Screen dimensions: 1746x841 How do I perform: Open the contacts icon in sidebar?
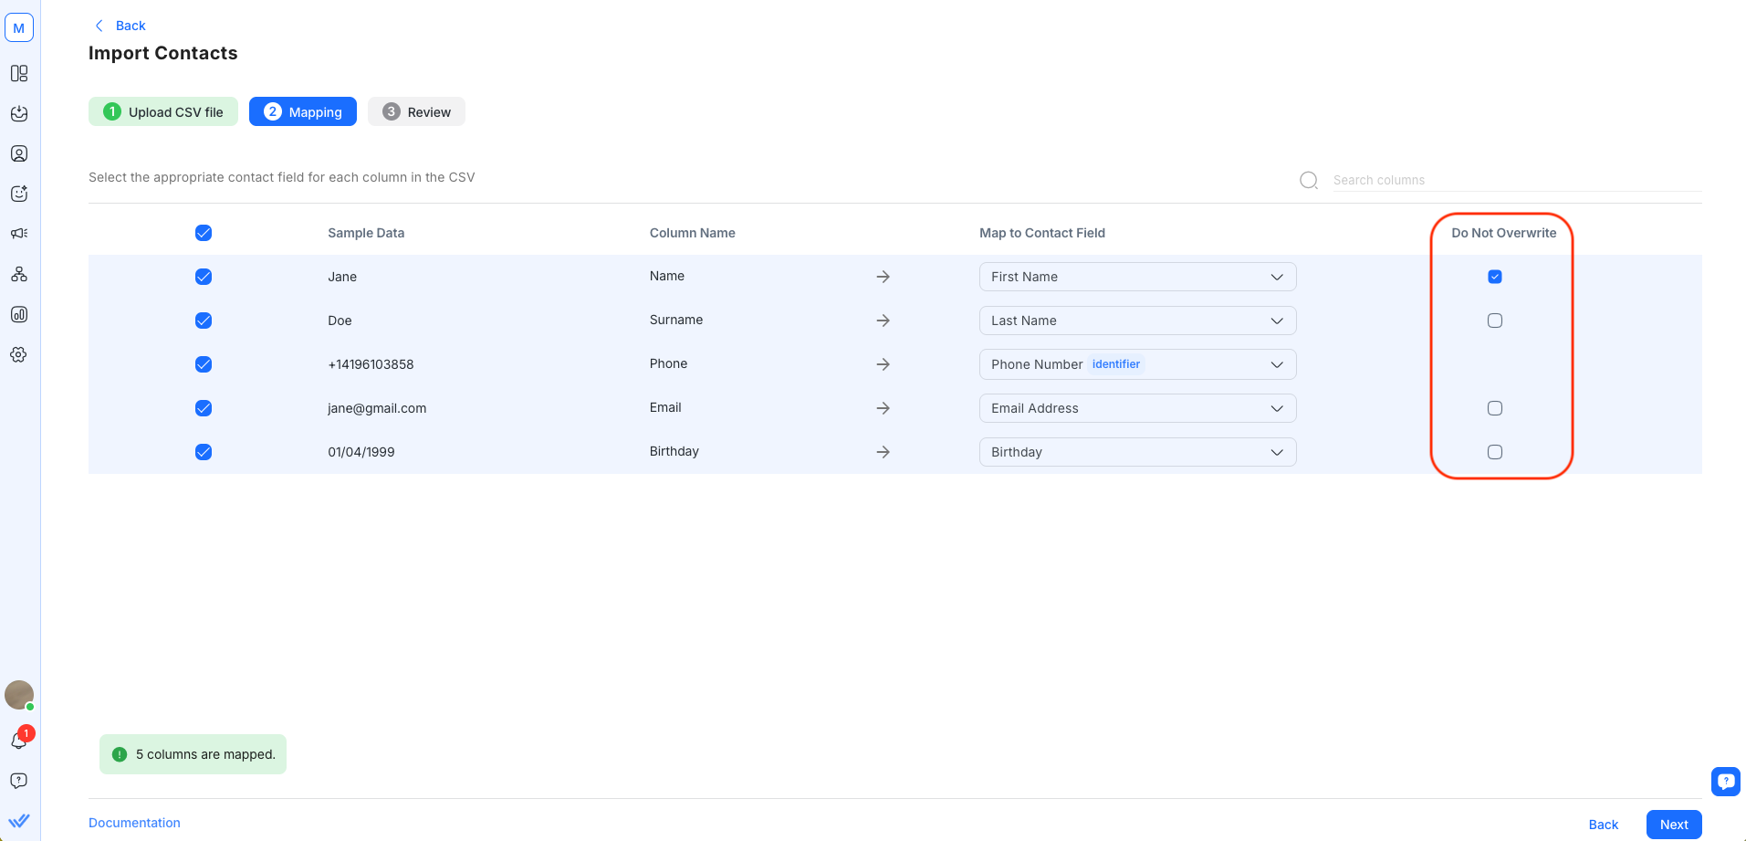19,153
